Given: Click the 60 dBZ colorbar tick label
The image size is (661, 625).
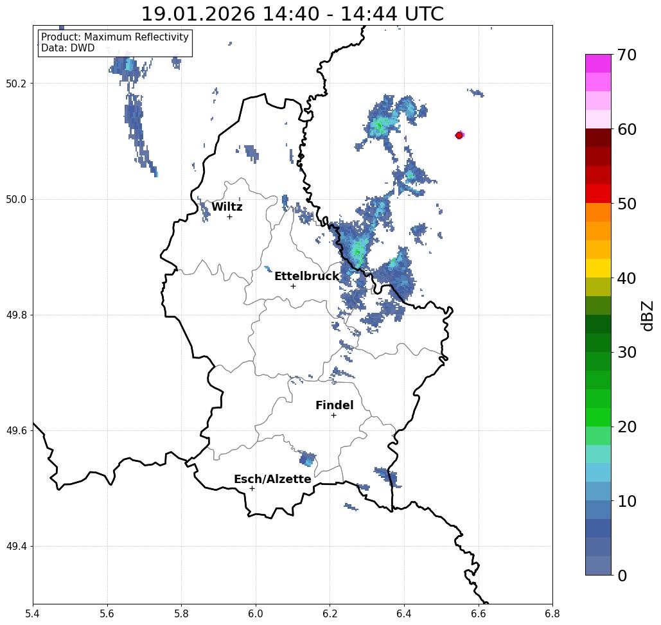Looking at the screenshot, I should click(x=626, y=129).
